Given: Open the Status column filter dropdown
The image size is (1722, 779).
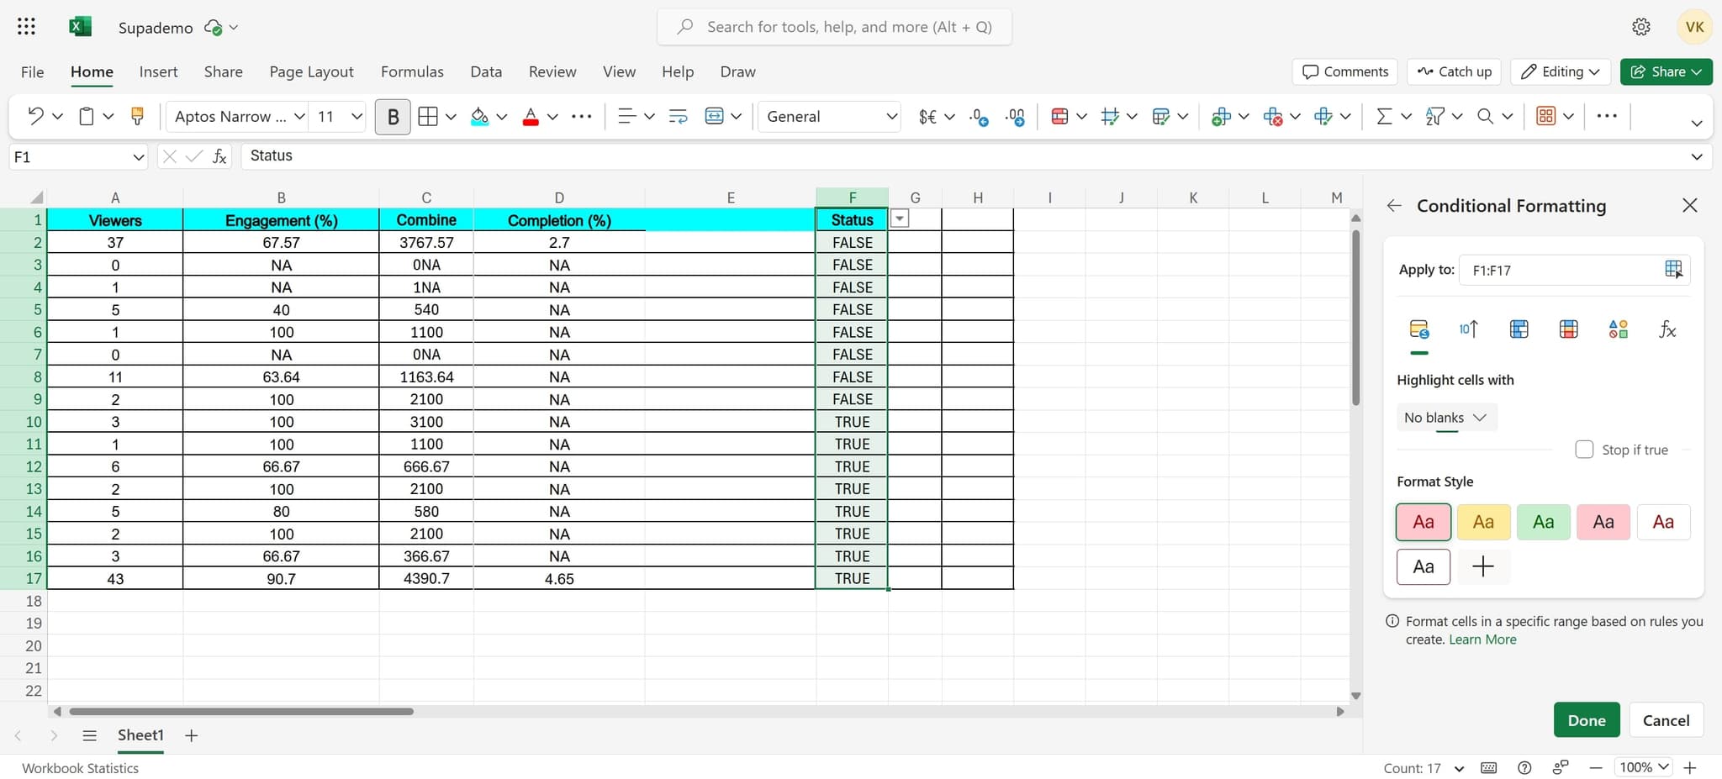Looking at the screenshot, I should 899,218.
